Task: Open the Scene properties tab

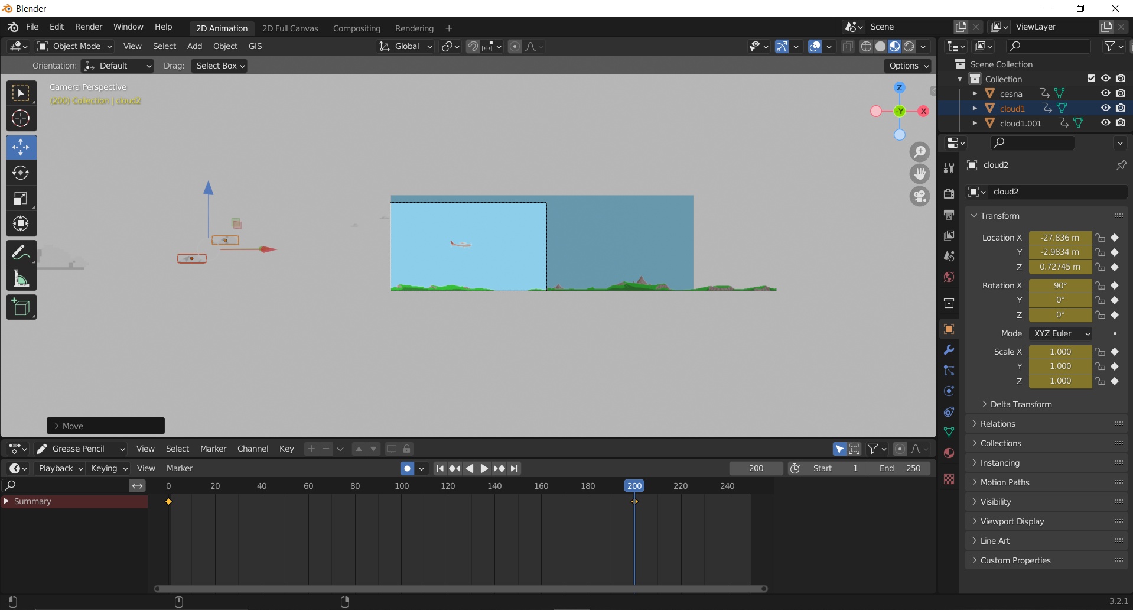Action: click(949, 256)
